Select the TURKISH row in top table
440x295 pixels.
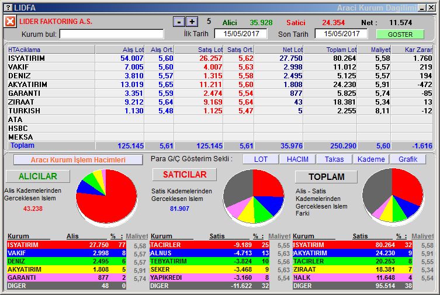220,111
